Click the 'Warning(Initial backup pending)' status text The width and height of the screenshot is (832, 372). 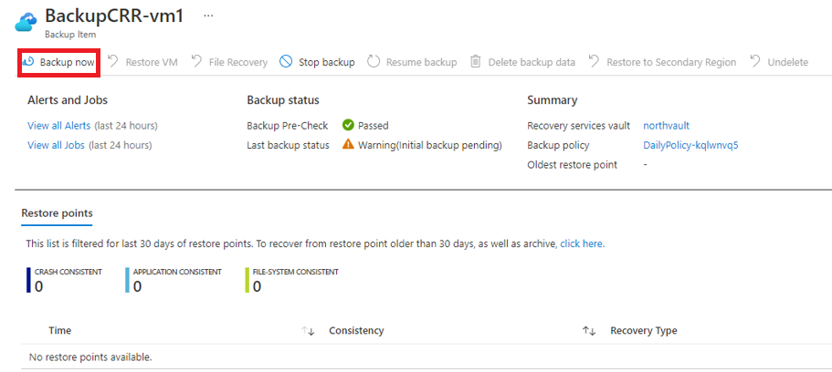coord(430,145)
